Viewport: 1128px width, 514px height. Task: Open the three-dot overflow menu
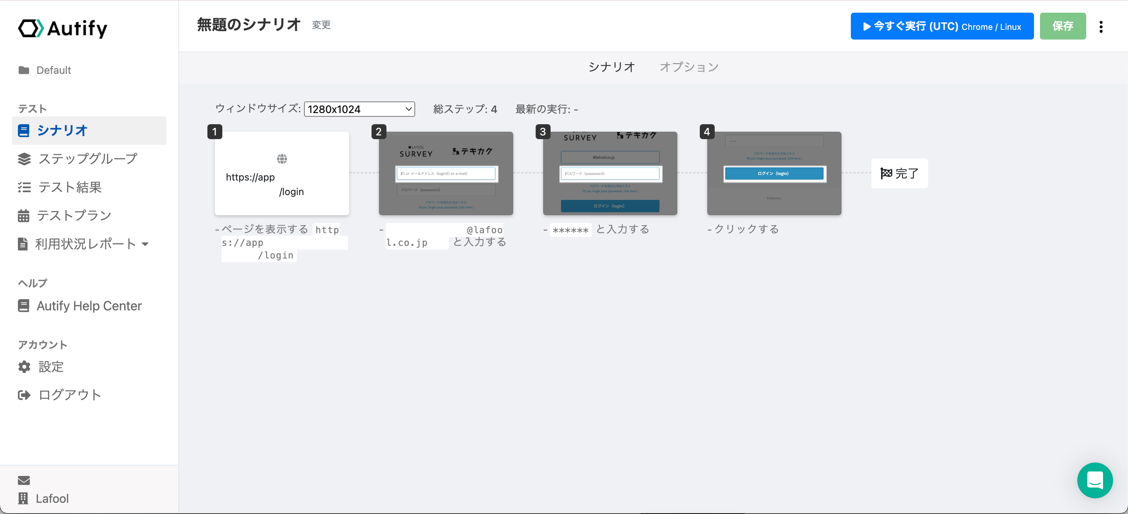[1101, 26]
